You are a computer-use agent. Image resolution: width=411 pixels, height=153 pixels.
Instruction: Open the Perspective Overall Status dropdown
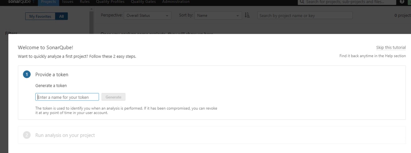pyautogui.click(x=147, y=15)
